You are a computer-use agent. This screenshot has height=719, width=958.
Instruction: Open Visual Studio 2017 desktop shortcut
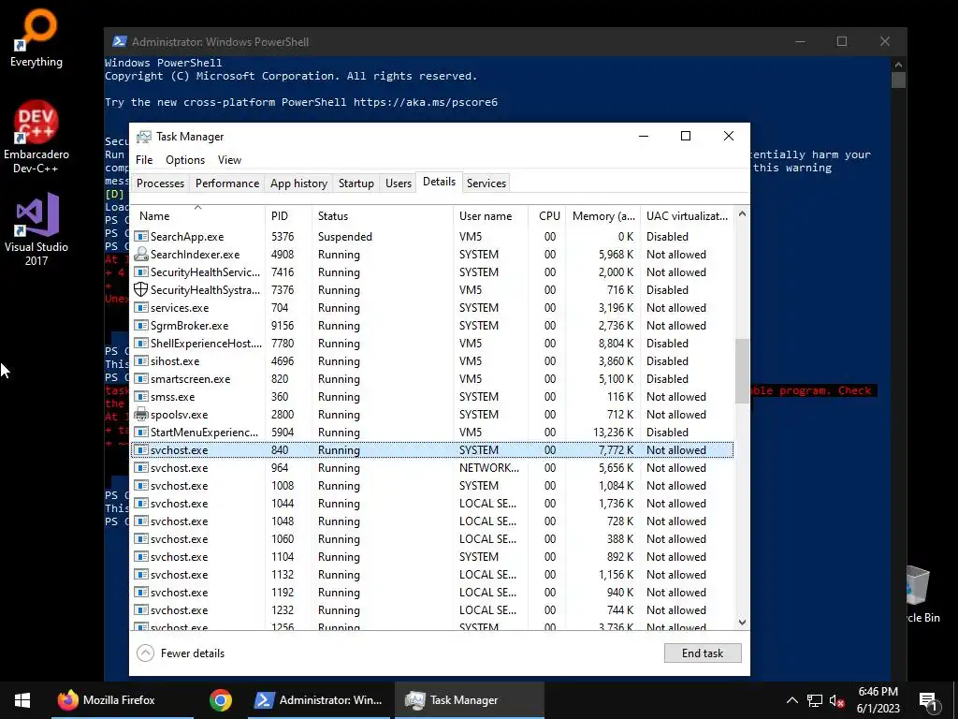click(36, 228)
